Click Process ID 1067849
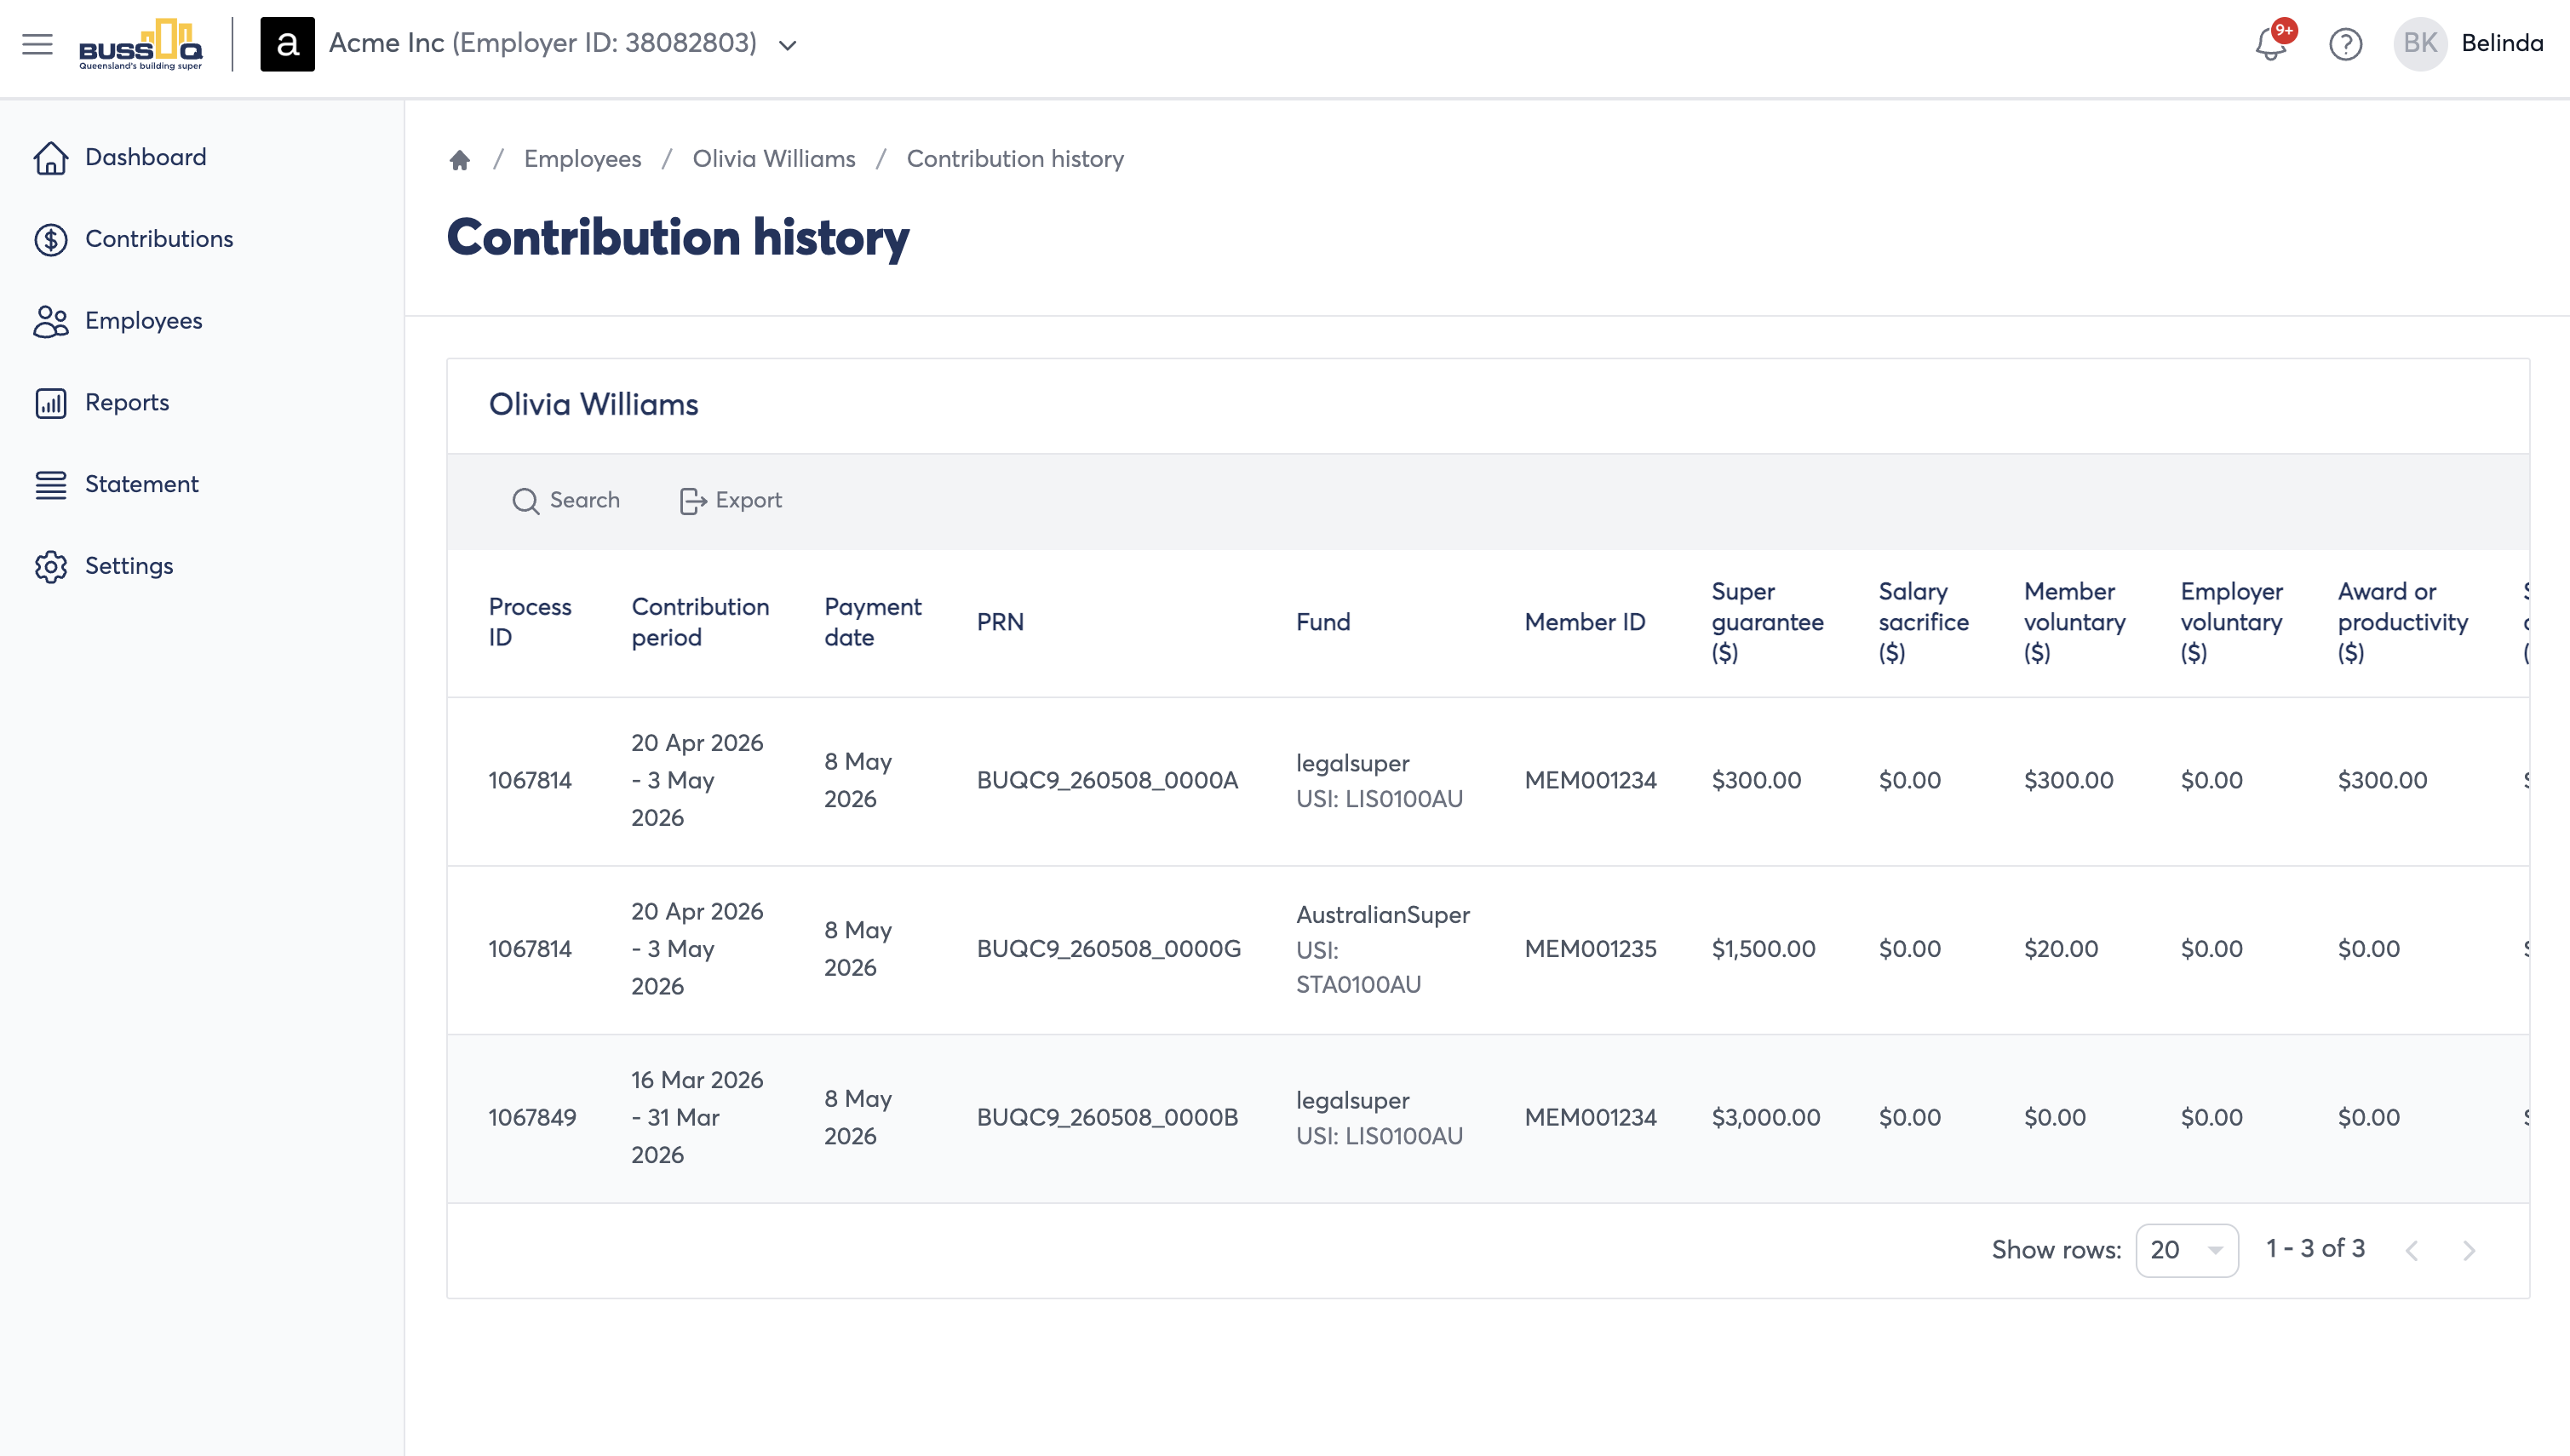The image size is (2570, 1456). pos(532,1117)
